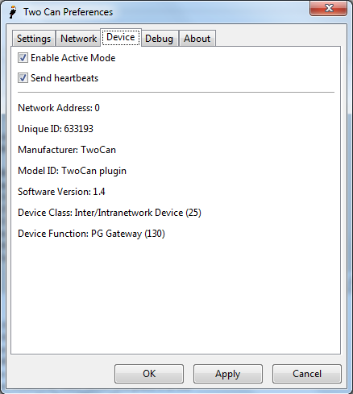
Task: Close the Two Can Preferences dialog
Action: pos(328,9)
